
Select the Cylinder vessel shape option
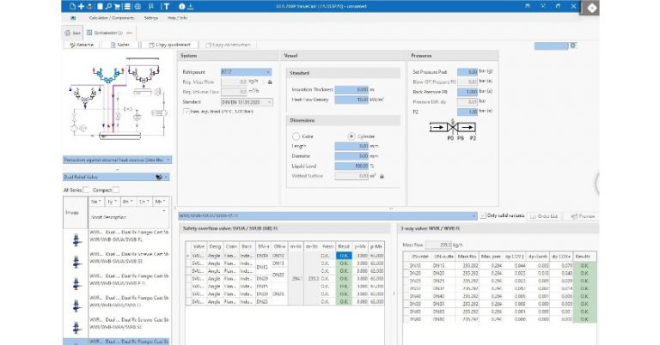coord(351,136)
